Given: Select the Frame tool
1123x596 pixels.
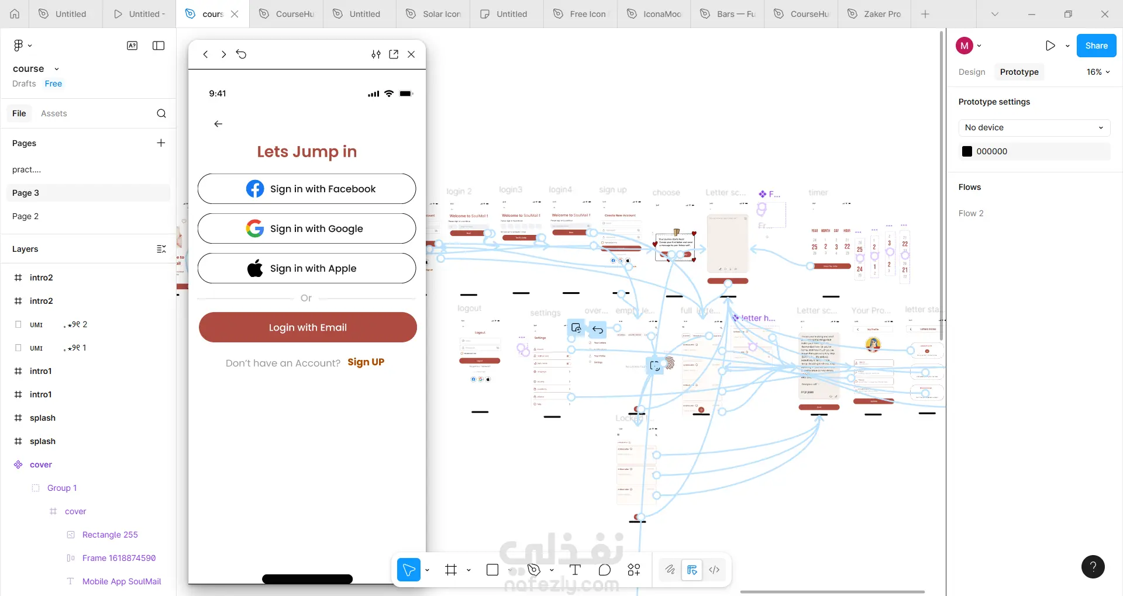Looking at the screenshot, I should point(451,570).
